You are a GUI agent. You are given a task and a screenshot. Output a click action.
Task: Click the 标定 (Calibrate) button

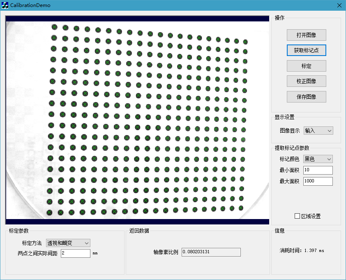(x=306, y=66)
